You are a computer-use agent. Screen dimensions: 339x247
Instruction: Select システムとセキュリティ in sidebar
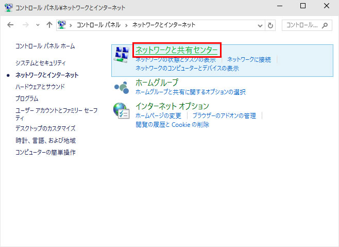(40, 63)
